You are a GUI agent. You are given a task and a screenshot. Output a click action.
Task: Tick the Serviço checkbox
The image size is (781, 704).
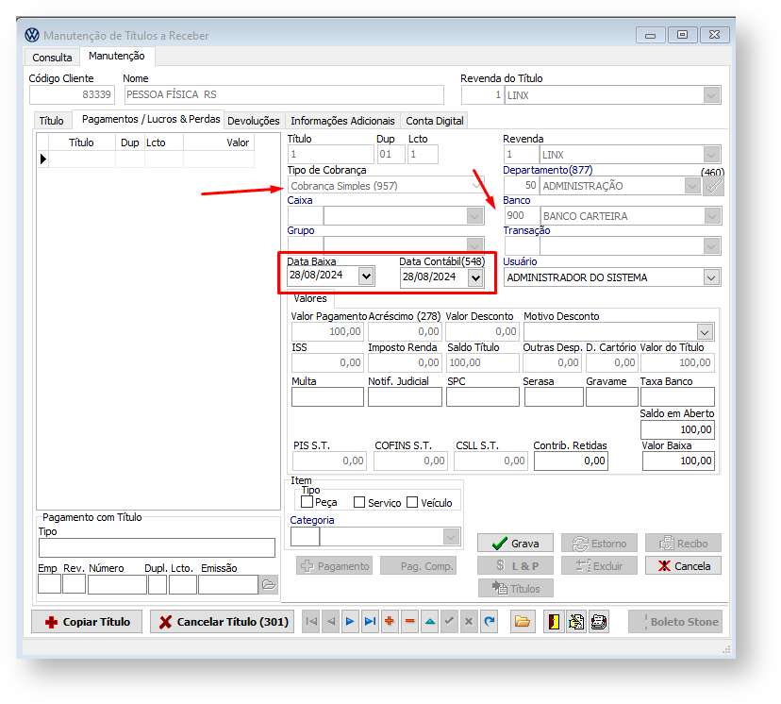point(359,502)
